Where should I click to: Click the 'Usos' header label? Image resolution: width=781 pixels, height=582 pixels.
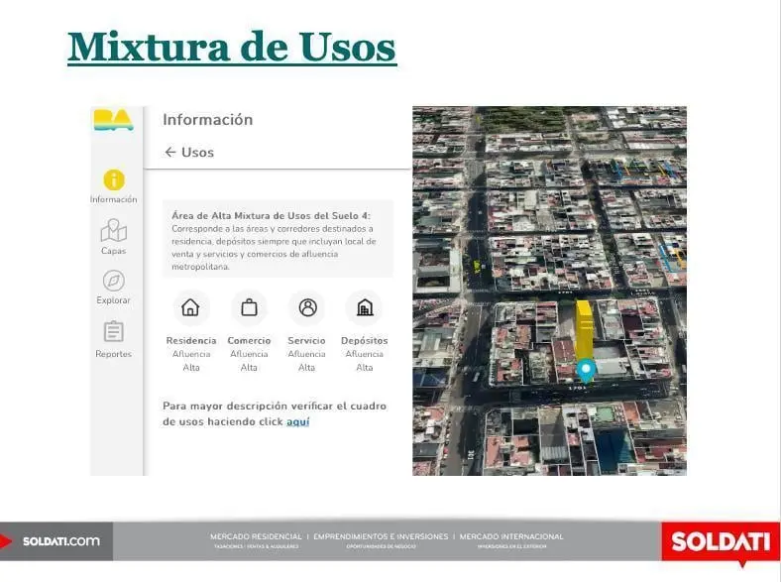[198, 152]
